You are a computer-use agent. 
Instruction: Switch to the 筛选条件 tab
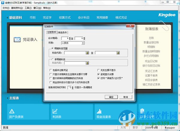pyautogui.click(x=62, y=33)
